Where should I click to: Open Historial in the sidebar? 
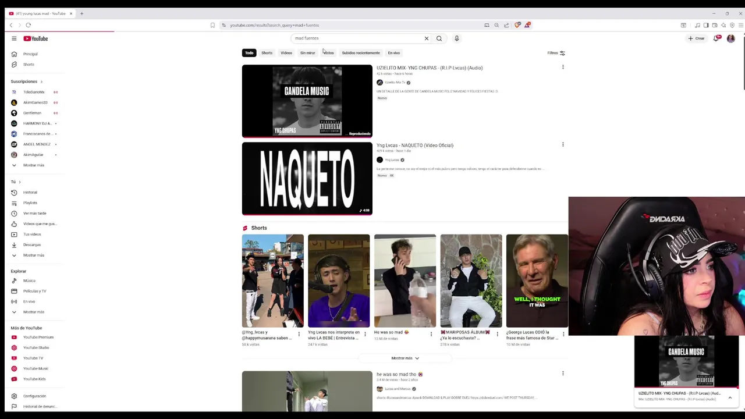tap(30, 193)
